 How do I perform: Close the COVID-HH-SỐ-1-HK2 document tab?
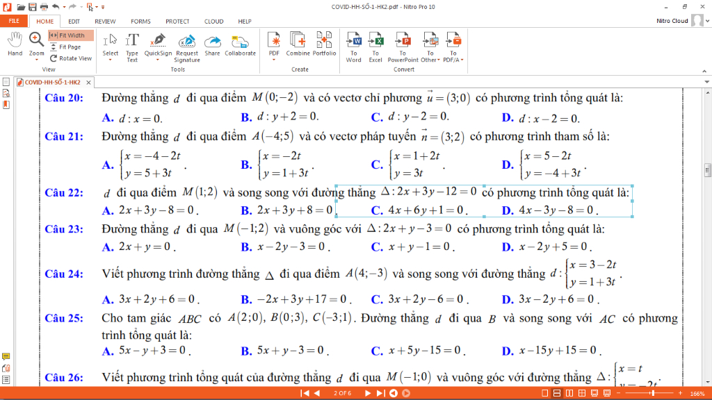[x=88, y=82]
